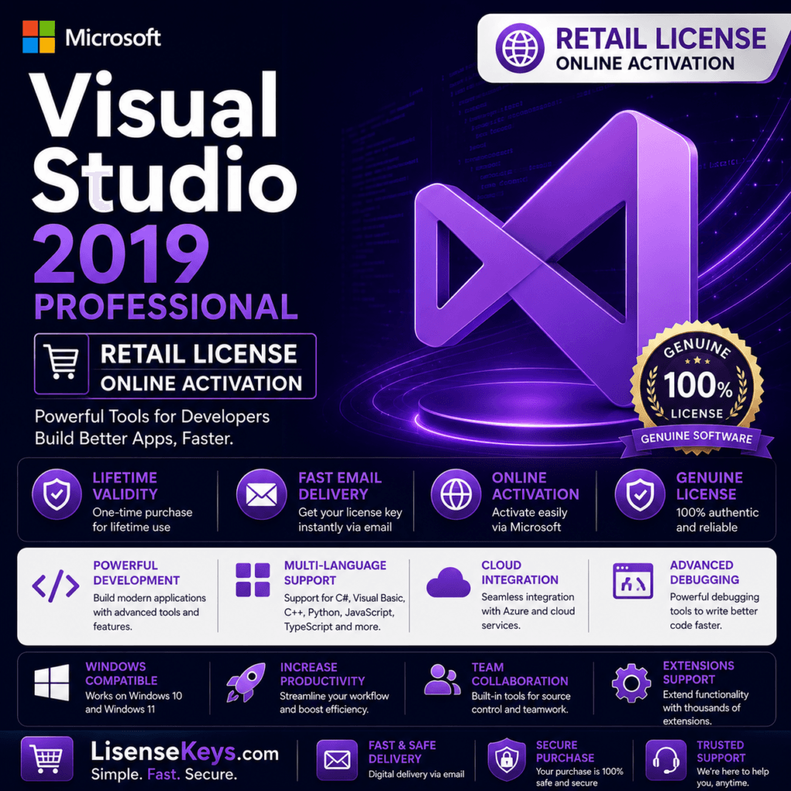
Task: Click the "TRUSTED SUPPORT" heading
Action: tap(721, 752)
